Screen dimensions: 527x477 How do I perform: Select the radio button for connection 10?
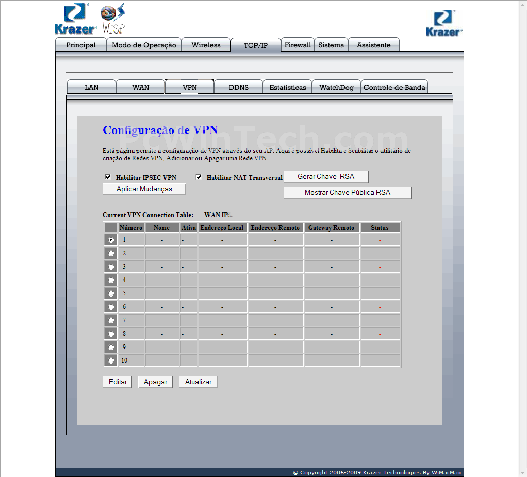click(111, 360)
